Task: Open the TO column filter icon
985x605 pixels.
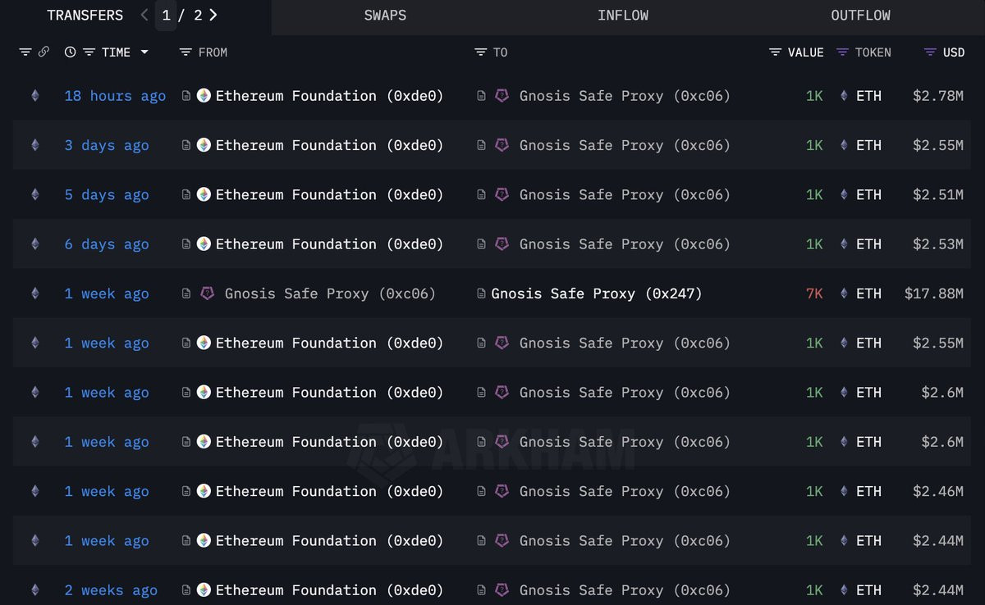Action: coord(481,52)
